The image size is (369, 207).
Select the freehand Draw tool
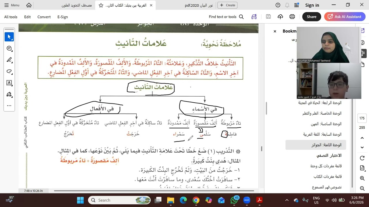(x=9, y=71)
